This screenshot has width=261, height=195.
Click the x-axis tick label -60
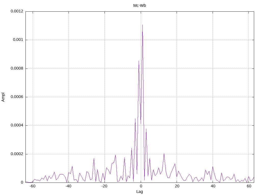click(32, 186)
